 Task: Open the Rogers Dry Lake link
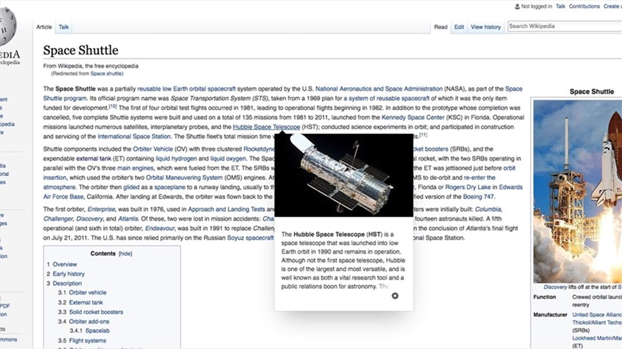[x=468, y=187]
